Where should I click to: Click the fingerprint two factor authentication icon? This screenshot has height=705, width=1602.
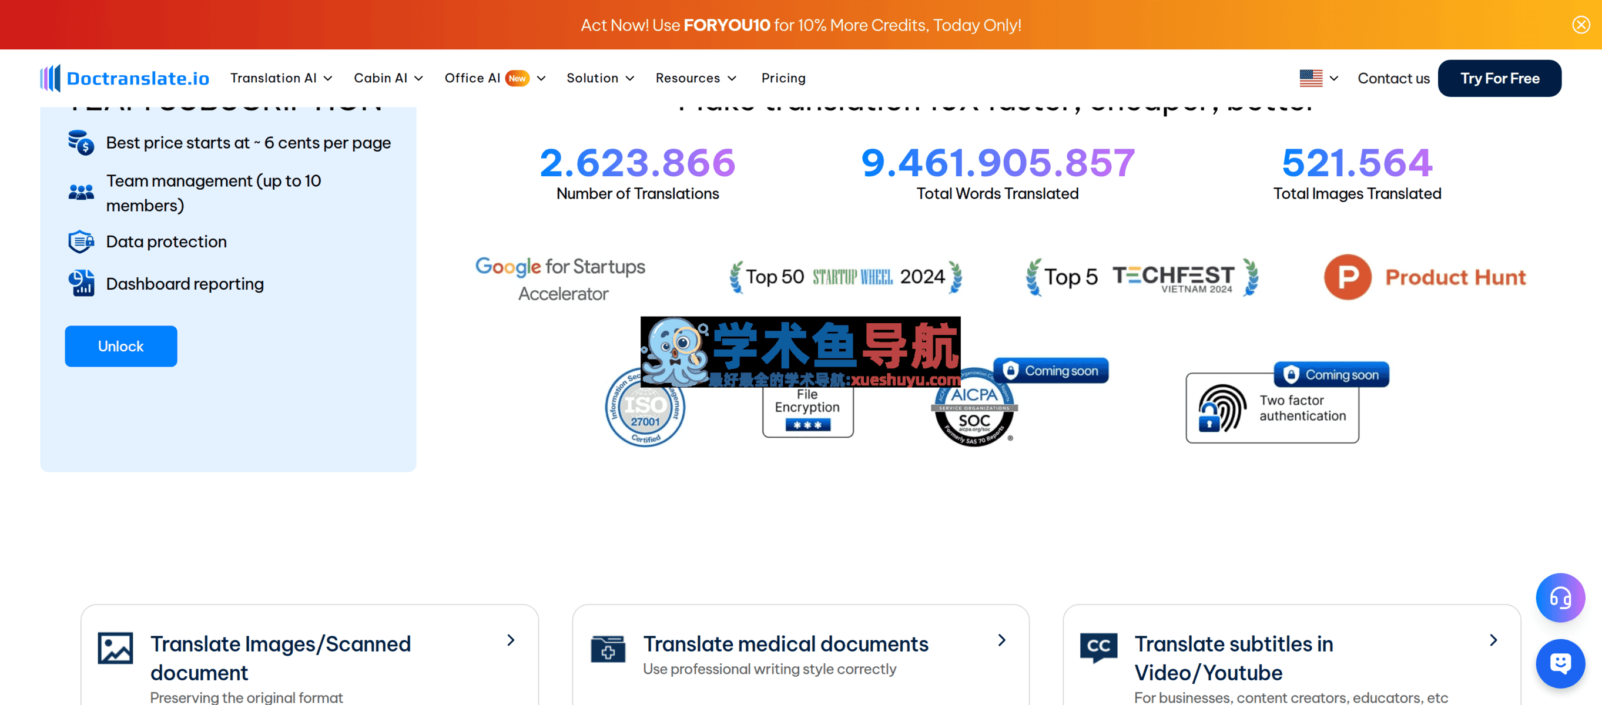[1221, 408]
